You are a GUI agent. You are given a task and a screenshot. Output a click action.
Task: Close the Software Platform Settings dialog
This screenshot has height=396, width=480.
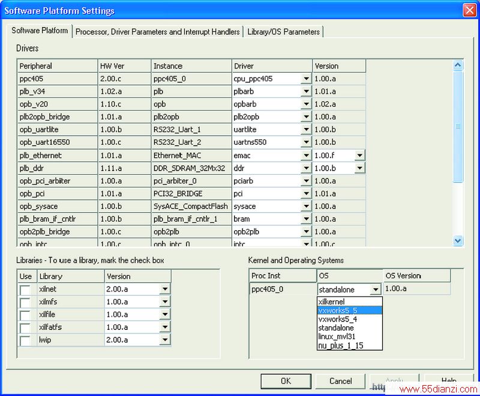[470, 10]
